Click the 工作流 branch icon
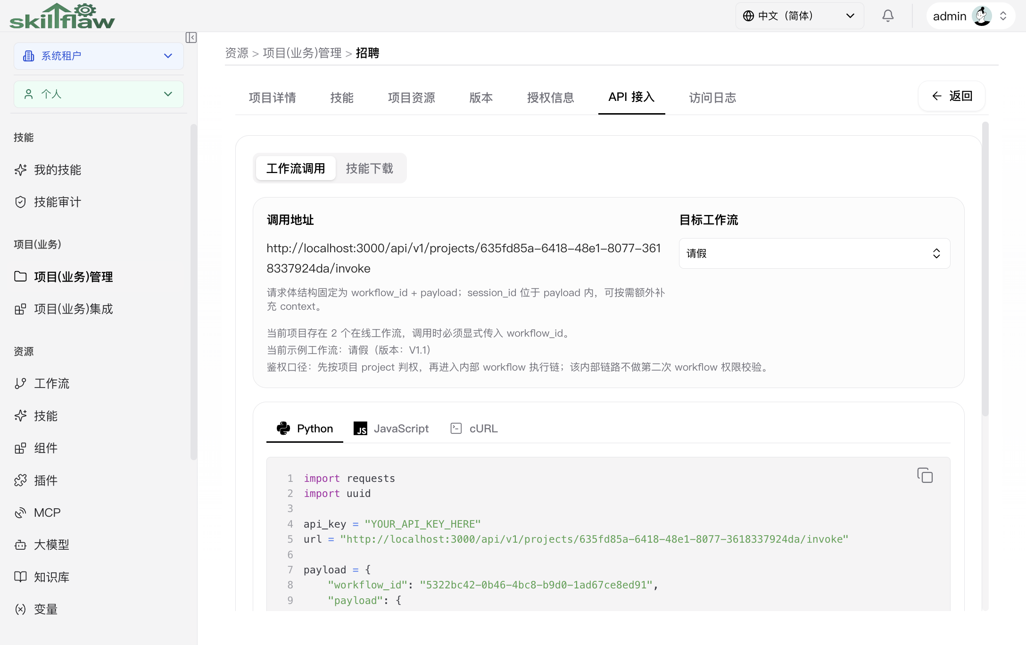1026x645 pixels. pyautogui.click(x=20, y=383)
